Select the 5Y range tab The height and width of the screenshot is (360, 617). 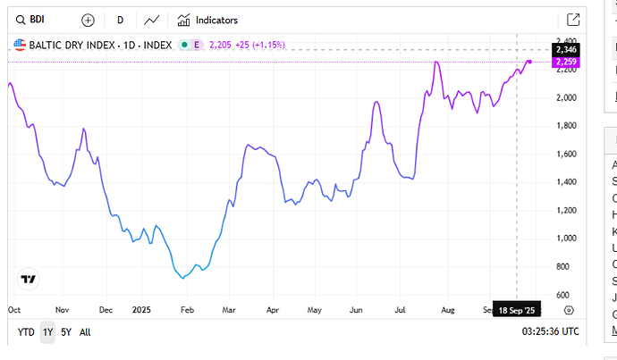tap(66, 332)
